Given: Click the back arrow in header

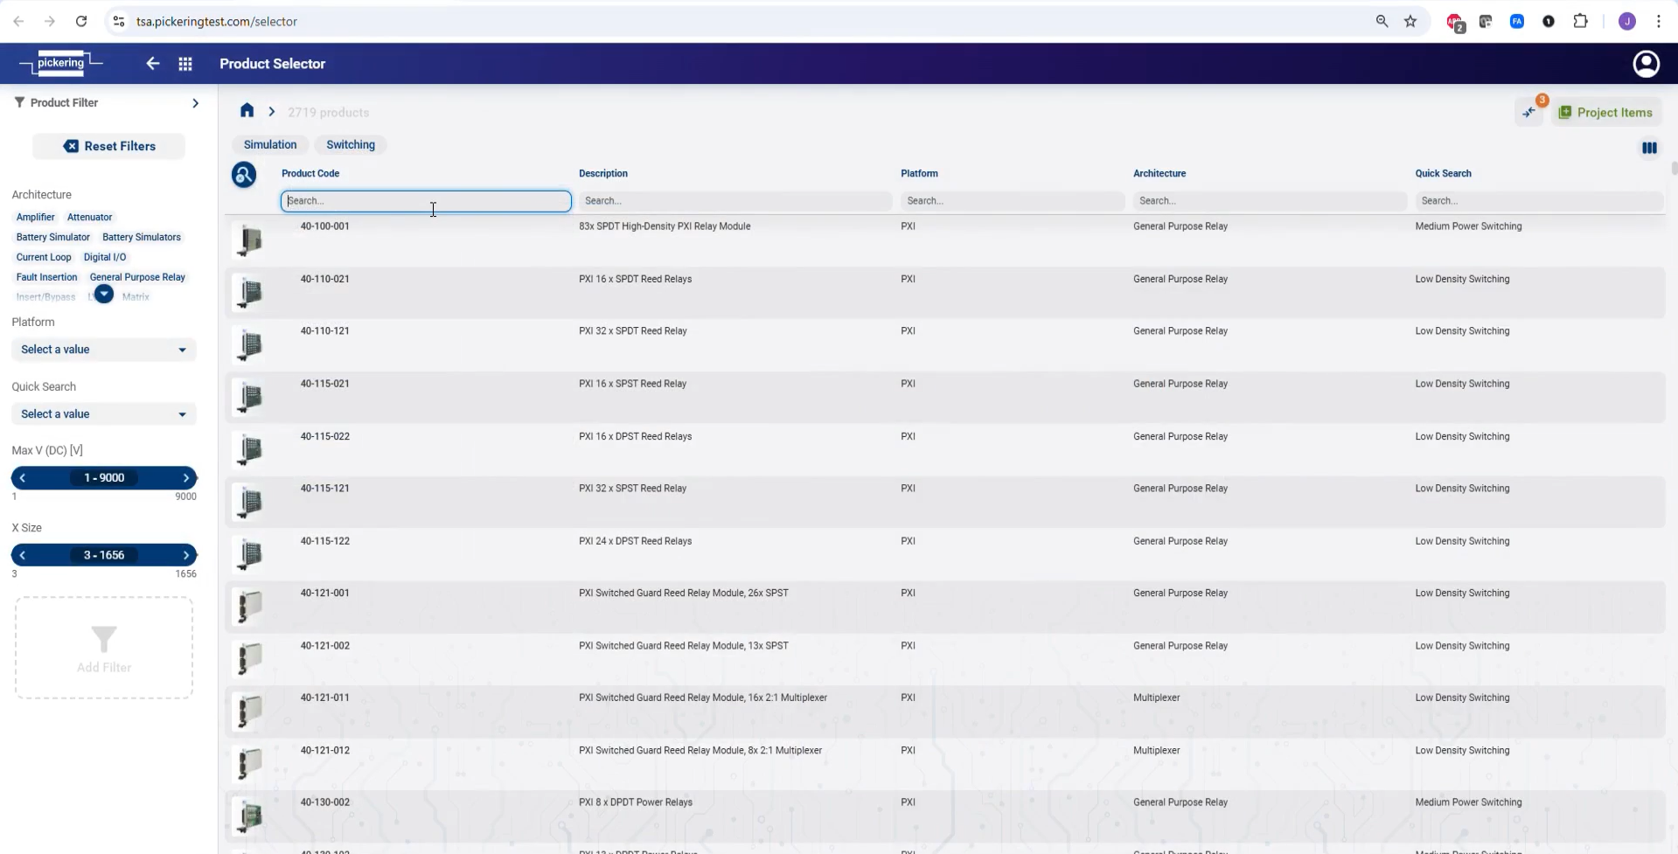Looking at the screenshot, I should click(x=153, y=64).
